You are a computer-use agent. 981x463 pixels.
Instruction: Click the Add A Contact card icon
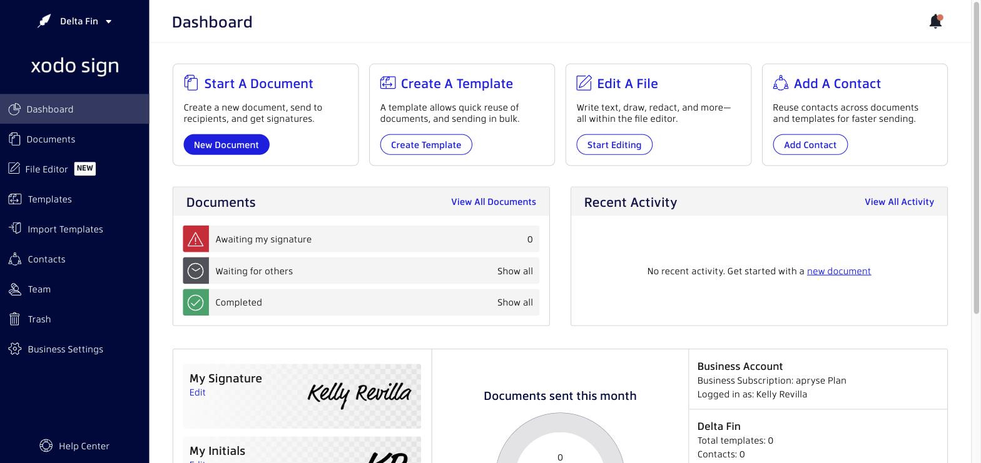point(780,82)
